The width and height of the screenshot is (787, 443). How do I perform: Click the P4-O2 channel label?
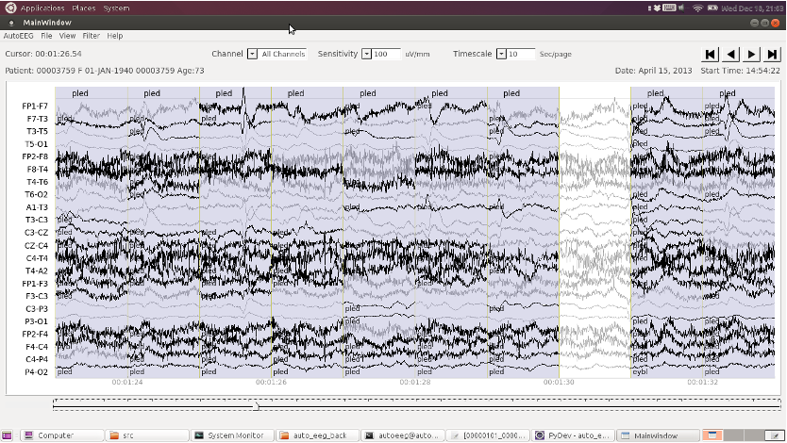tap(36, 372)
